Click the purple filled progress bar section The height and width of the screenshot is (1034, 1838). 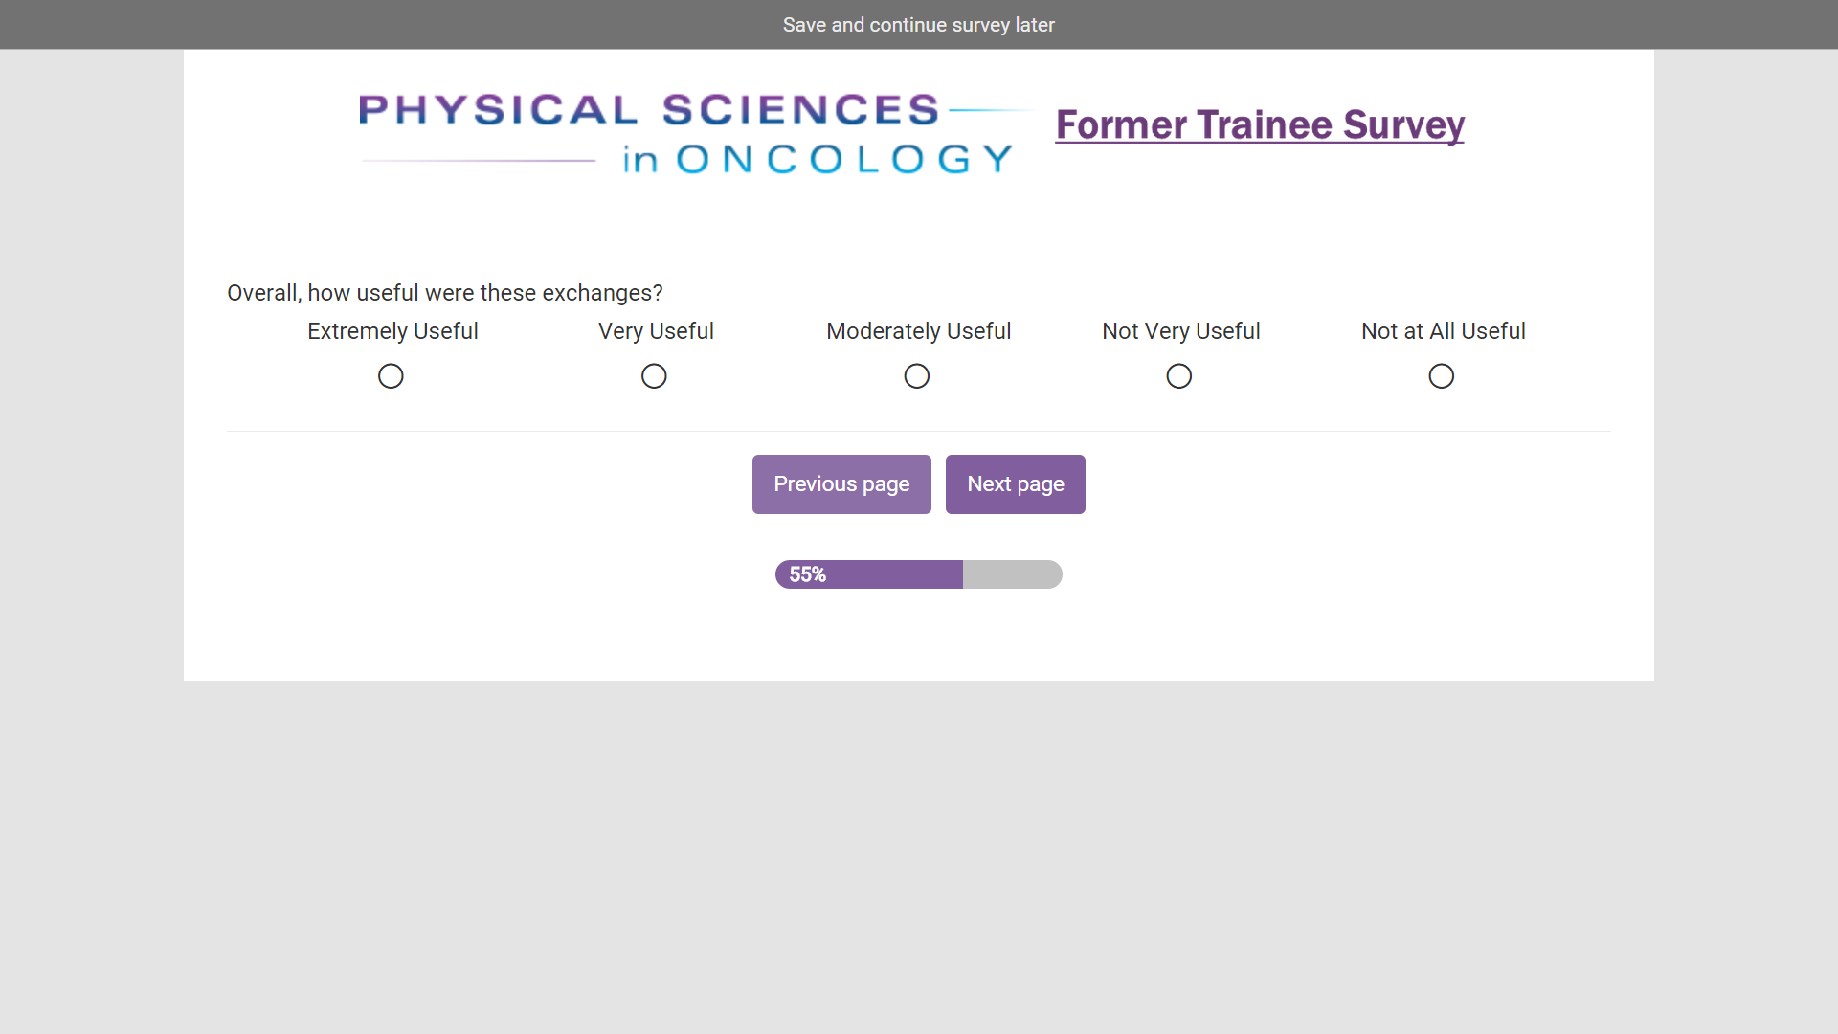coord(902,574)
